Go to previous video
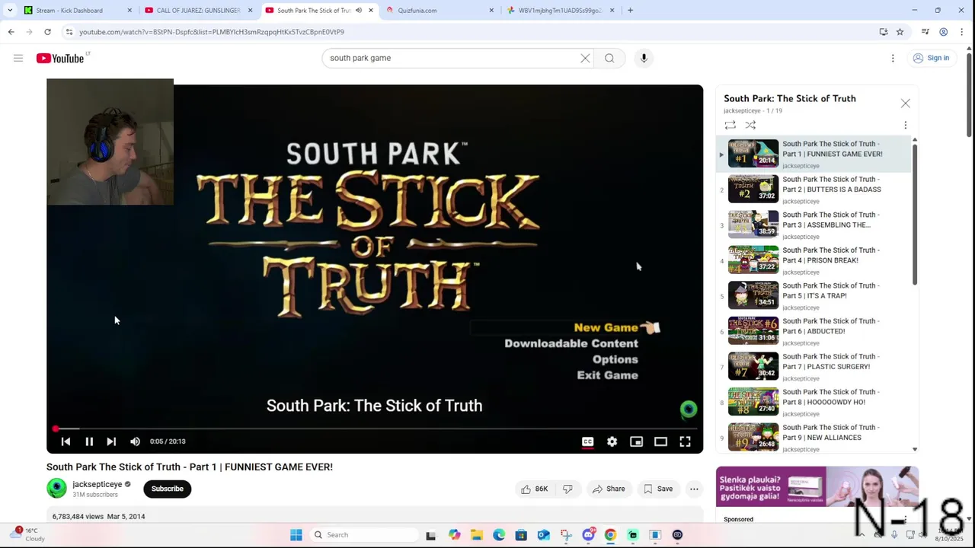Screen dimensions: 975x548 click(x=66, y=441)
